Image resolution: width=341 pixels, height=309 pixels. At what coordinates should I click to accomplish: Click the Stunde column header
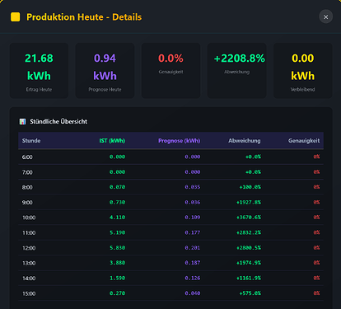(x=31, y=141)
